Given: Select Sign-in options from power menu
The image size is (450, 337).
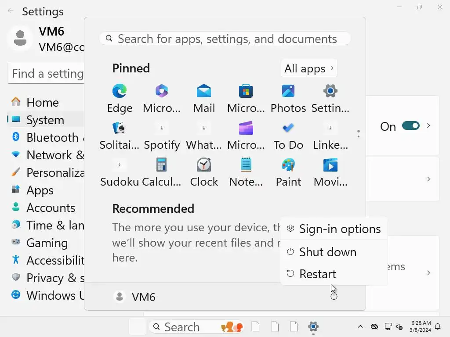Looking at the screenshot, I should (334, 229).
